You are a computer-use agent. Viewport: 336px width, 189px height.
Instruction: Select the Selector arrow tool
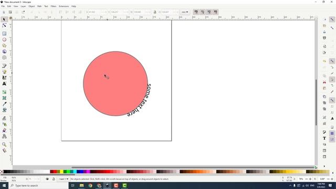pos(4,19)
